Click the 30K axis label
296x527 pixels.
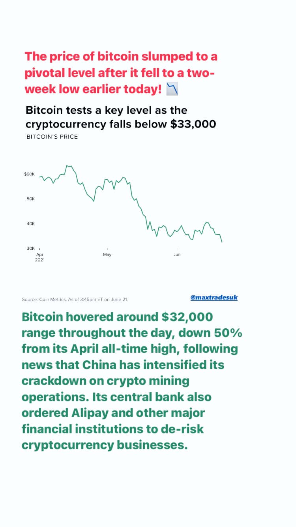click(x=31, y=248)
